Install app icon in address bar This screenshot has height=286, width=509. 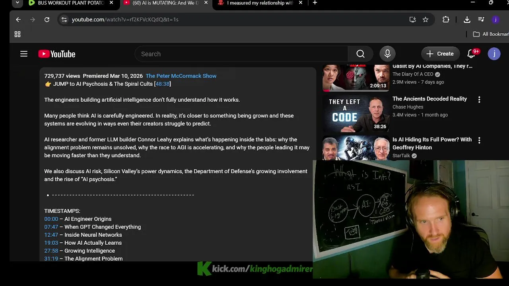tap(413, 19)
